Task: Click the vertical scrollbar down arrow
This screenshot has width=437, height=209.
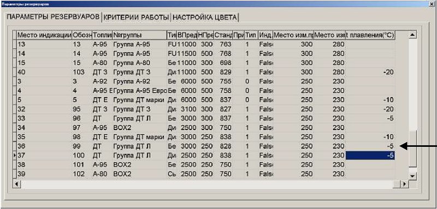Action: coord(413,176)
